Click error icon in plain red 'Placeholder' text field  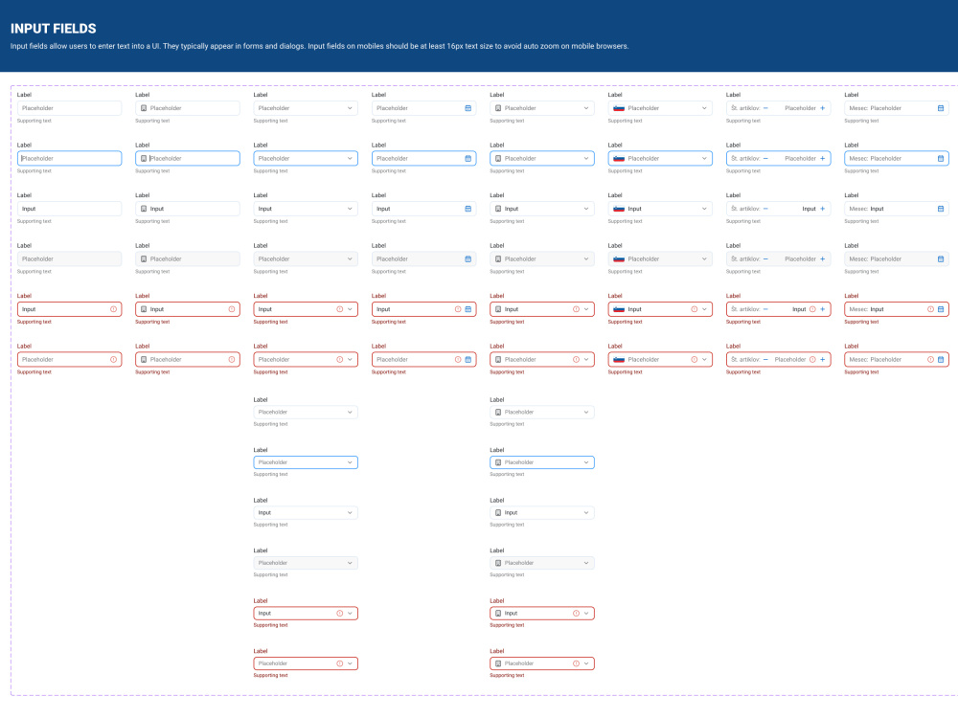[113, 360]
